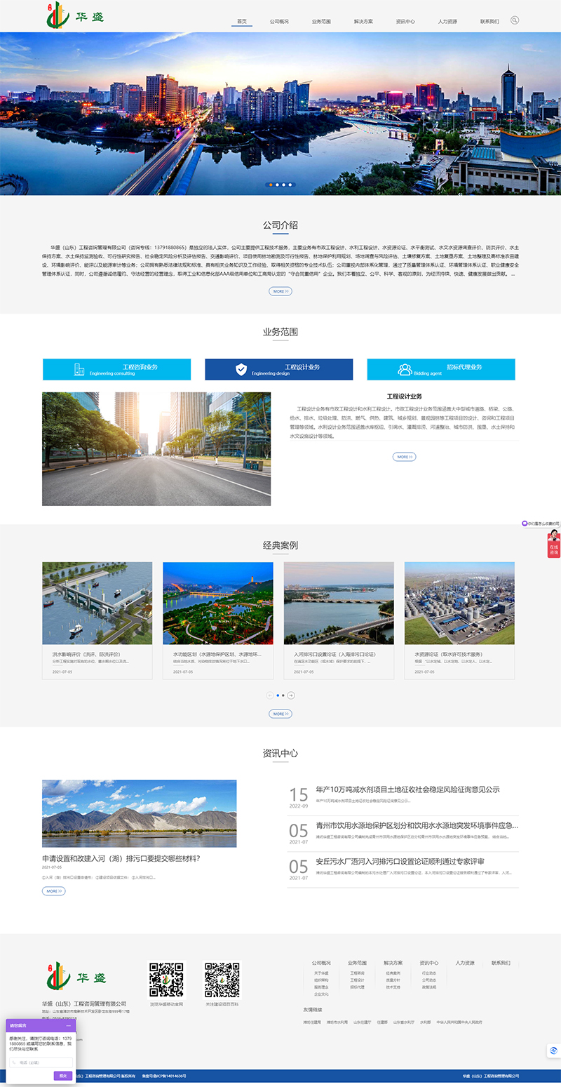
Task: Open the 人力资源 menu item
Action: (449, 20)
